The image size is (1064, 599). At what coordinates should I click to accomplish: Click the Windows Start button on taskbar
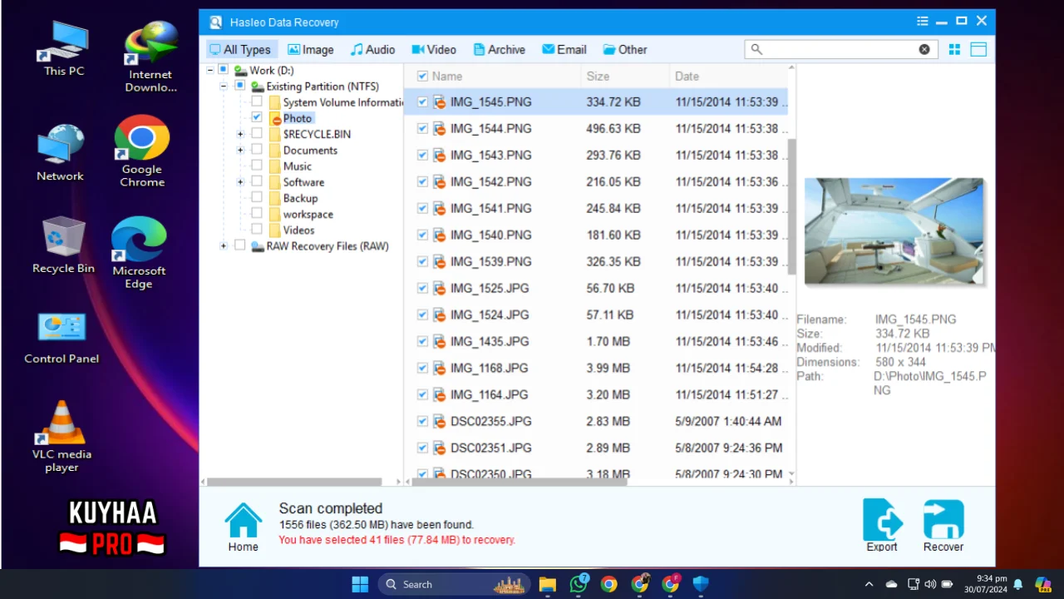[360, 584]
